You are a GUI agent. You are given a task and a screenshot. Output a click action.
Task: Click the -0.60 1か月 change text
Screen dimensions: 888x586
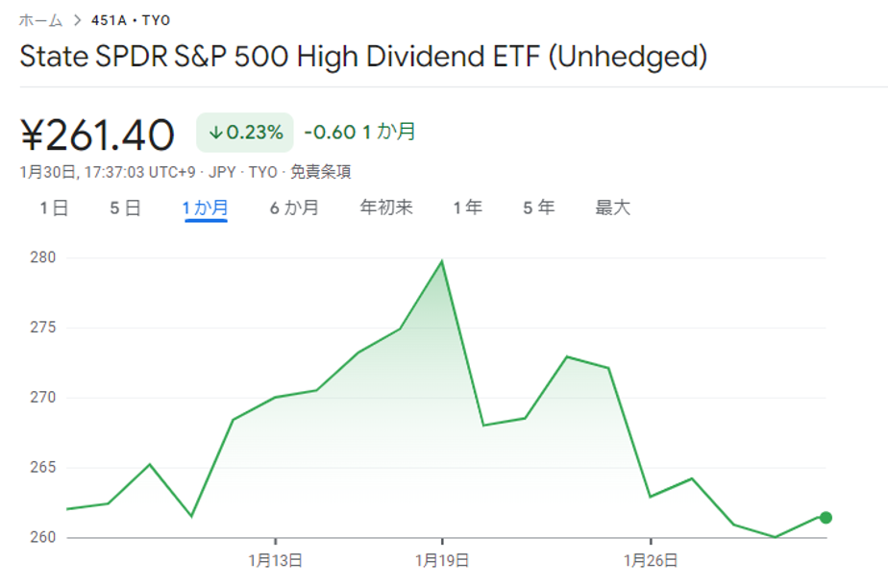coord(360,133)
